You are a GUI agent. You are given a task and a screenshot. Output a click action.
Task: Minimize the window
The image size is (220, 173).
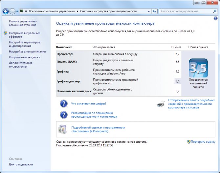[197, 3]
